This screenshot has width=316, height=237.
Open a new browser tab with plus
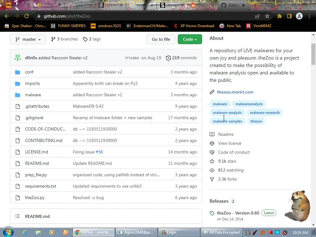(x=255, y=5)
